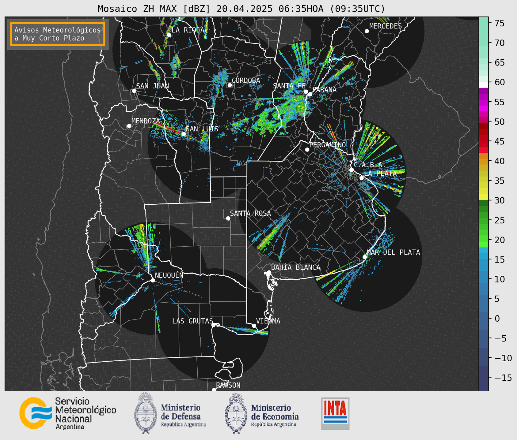Click the La Plata city marker
The height and width of the screenshot is (440, 517).
[x=362, y=178]
